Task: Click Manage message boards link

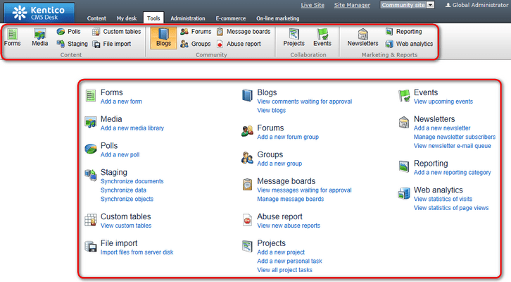Action: tap(291, 199)
